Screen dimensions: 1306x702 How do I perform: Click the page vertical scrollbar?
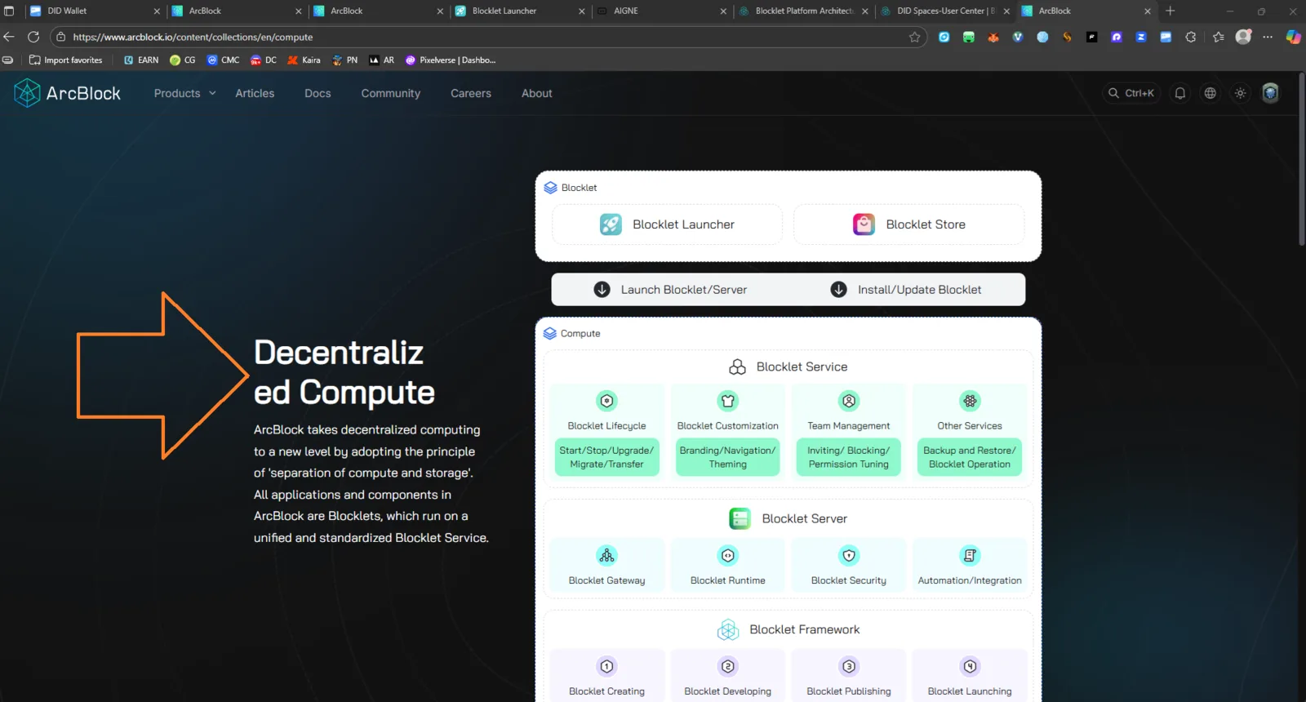[x=1301, y=159]
